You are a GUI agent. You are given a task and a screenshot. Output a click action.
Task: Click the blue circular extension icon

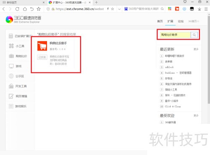tap(184, 9)
